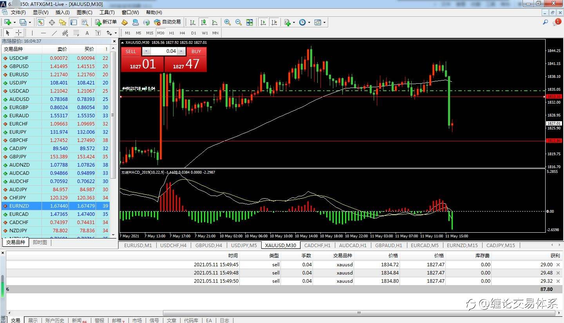Select the H4 timeframe button
The width and height of the screenshot is (564, 323).
pyautogui.click(x=183, y=33)
